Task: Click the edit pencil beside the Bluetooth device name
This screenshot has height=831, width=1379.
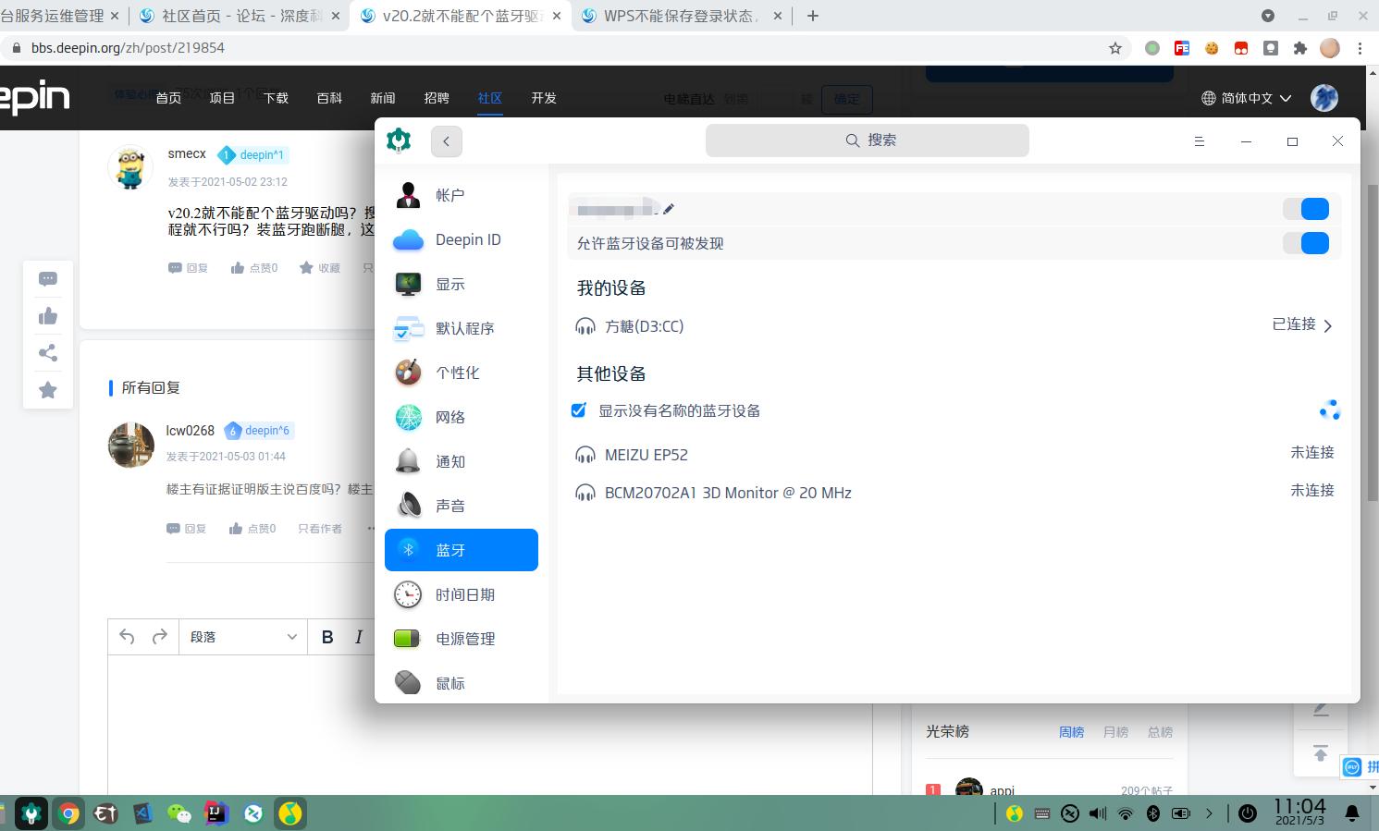Action: 669,209
